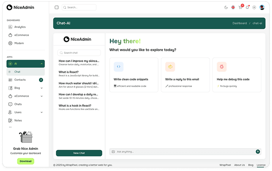Toggle the sidebar collapse icon

pos(57,7)
